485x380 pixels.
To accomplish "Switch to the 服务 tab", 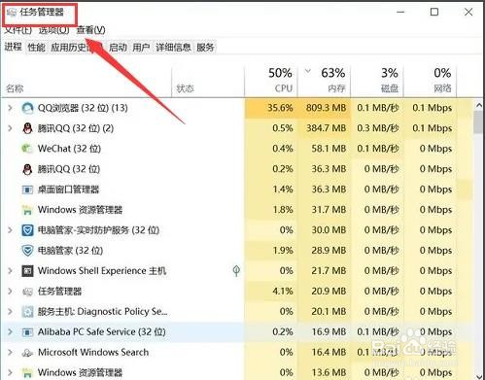I will point(205,48).
